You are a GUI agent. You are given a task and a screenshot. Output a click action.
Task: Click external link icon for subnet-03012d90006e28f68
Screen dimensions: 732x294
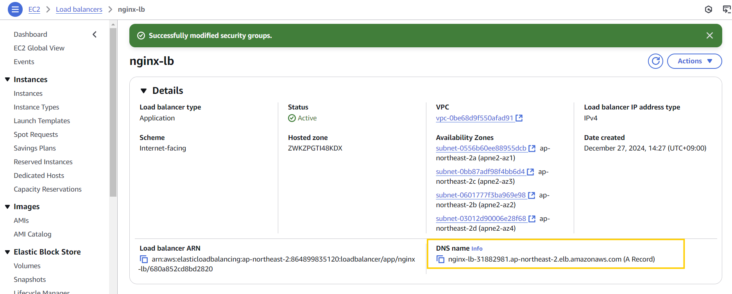click(x=532, y=219)
